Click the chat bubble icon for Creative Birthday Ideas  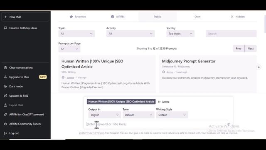coord(5,28)
